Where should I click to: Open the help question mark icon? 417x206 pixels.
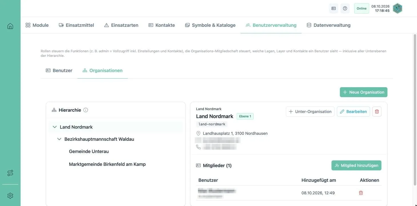click(345, 8)
